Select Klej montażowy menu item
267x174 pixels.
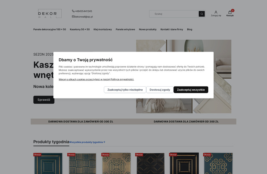(103, 29)
